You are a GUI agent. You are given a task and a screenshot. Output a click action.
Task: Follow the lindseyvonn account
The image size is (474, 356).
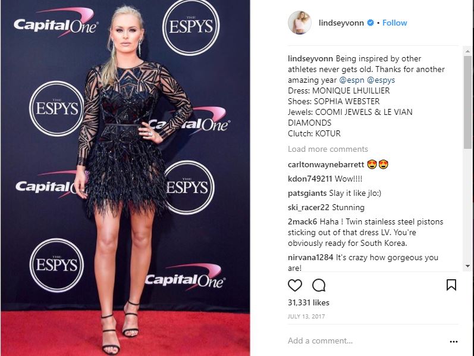pos(394,23)
